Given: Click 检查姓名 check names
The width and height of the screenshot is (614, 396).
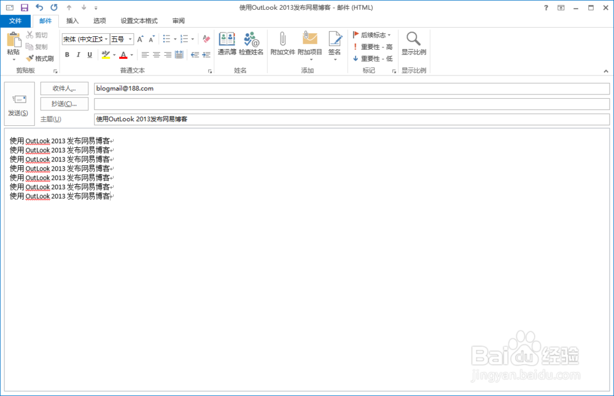Looking at the screenshot, I should [251, 44].
